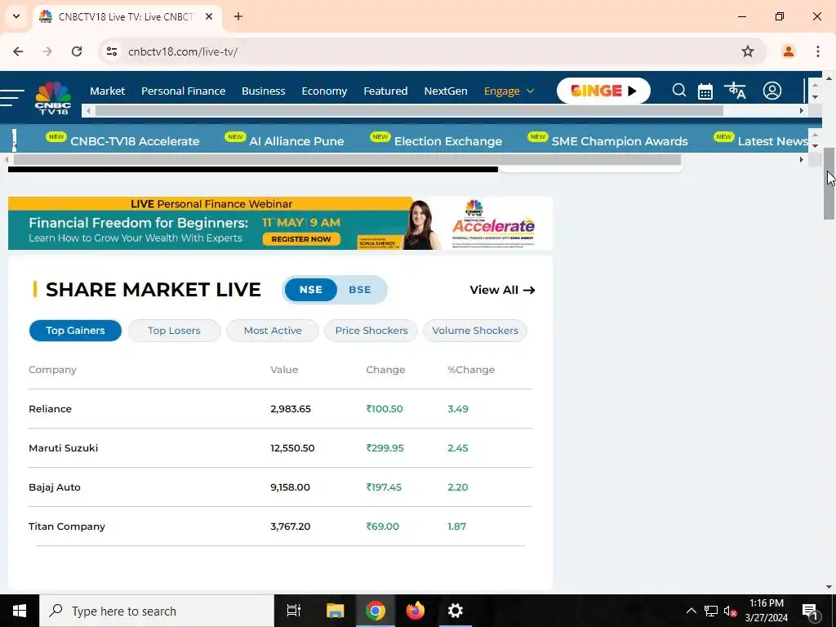The image size is (836, 627).
Task: Open CNBC-TV18 Accelerate link
Action: pyautogui.click(x=135, y=141)
